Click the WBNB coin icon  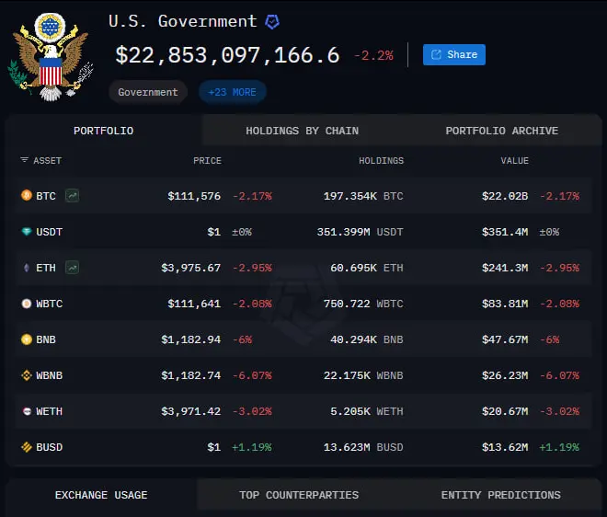click(x=27, y=375)
